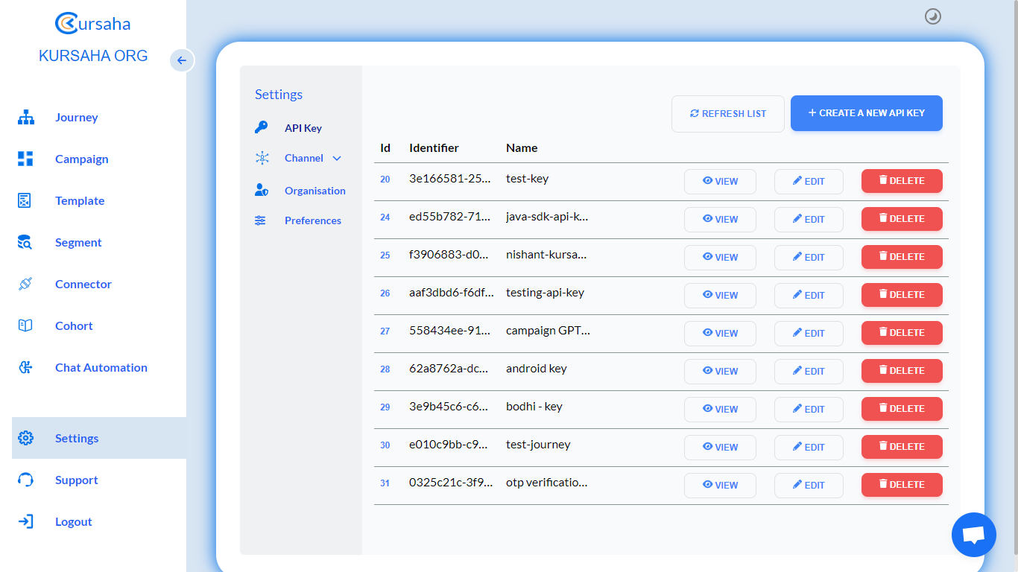
Task: Click the Name column header
Action: point(522,147)
